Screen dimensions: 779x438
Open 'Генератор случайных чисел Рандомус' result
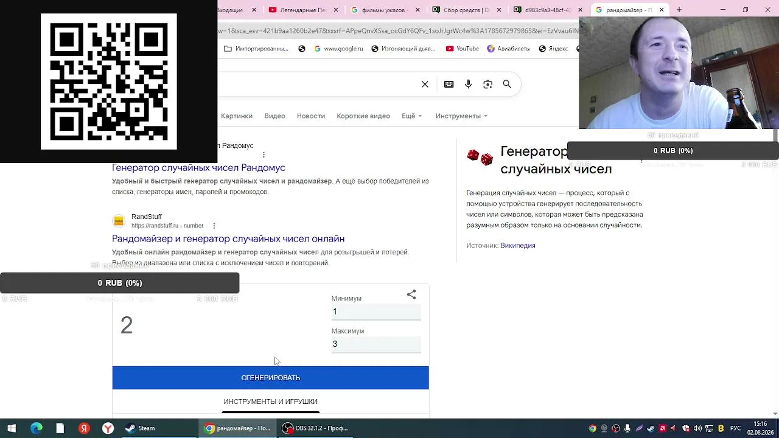point(198,168)
